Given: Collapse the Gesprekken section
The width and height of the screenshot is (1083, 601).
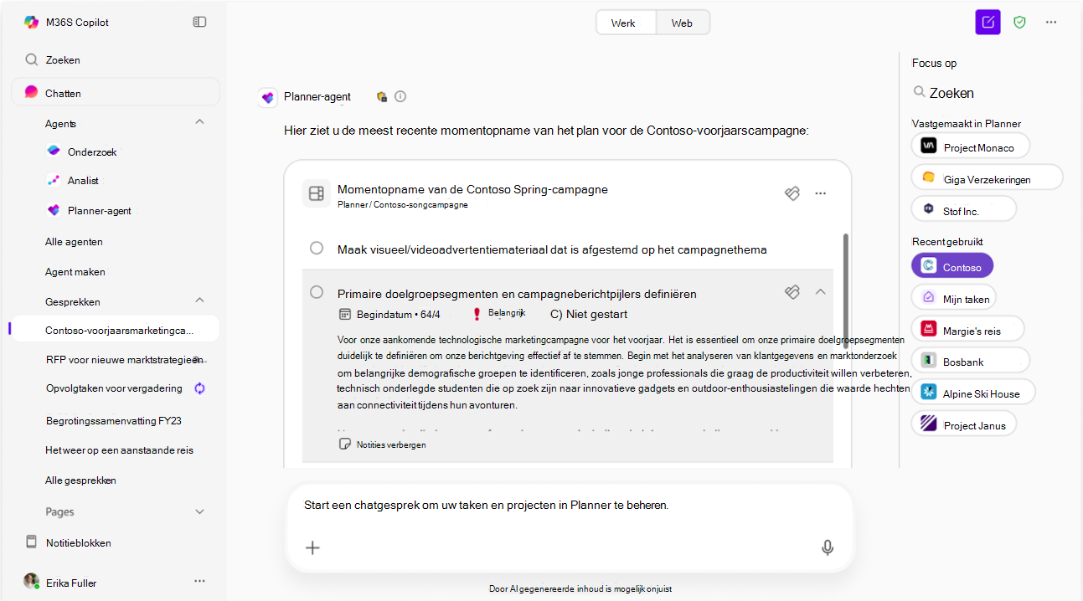Looking at the screenshot, I should pyautogui.click(x=199, y=300).
